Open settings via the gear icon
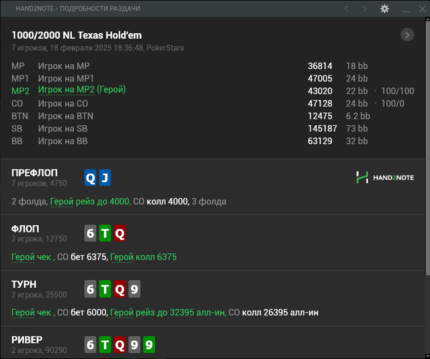Screen dimensions: 430x359 point(385,9)
